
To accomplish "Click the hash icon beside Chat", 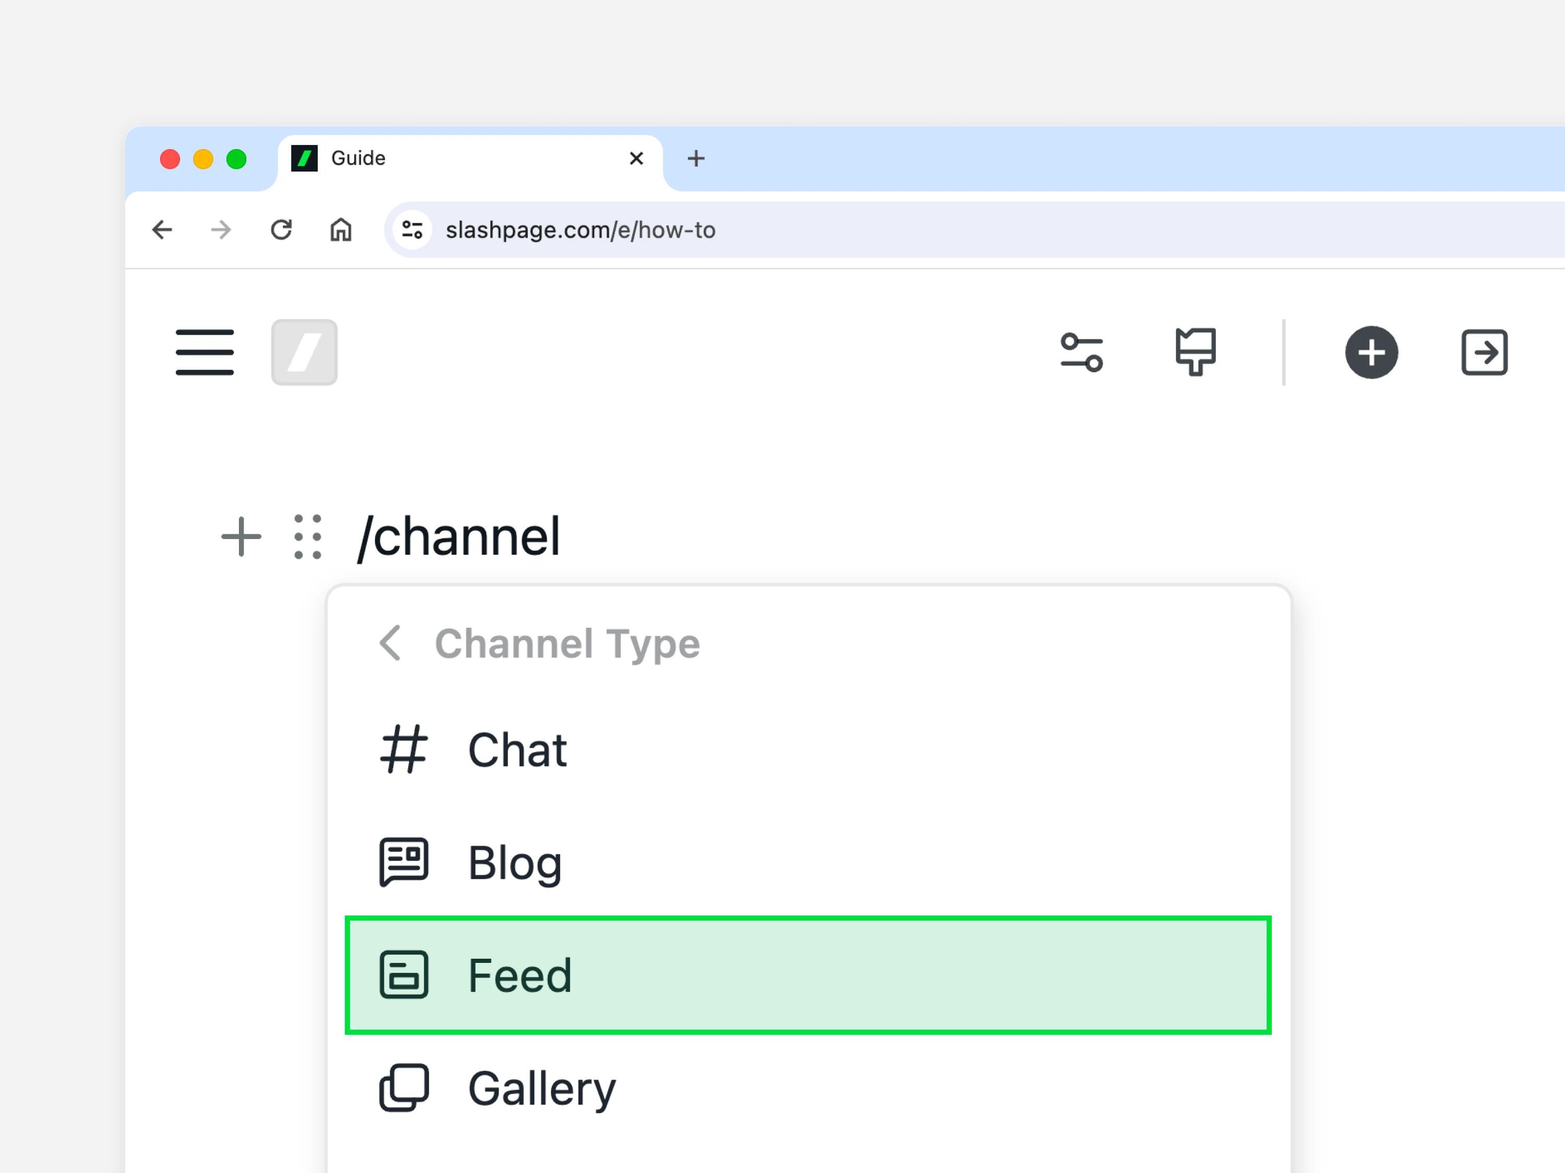I will (404, 750).
